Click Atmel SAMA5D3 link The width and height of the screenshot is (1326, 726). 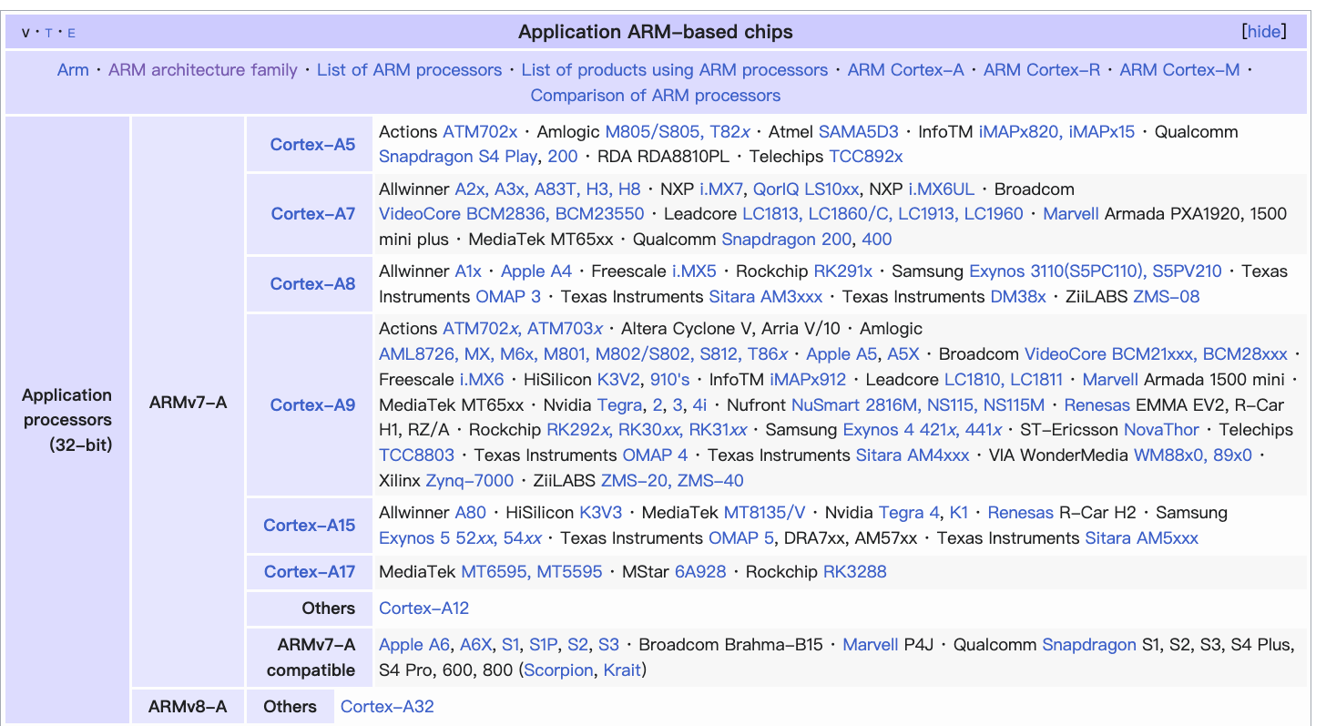coord(859,132)
